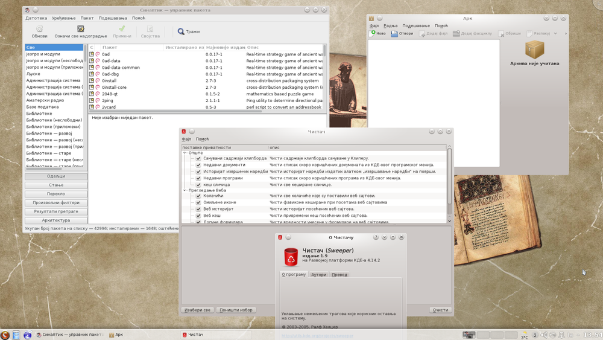The image size is (603, 340).
Task: Toggle Веб историјат checkbox
Action: [x=198, y=209]
